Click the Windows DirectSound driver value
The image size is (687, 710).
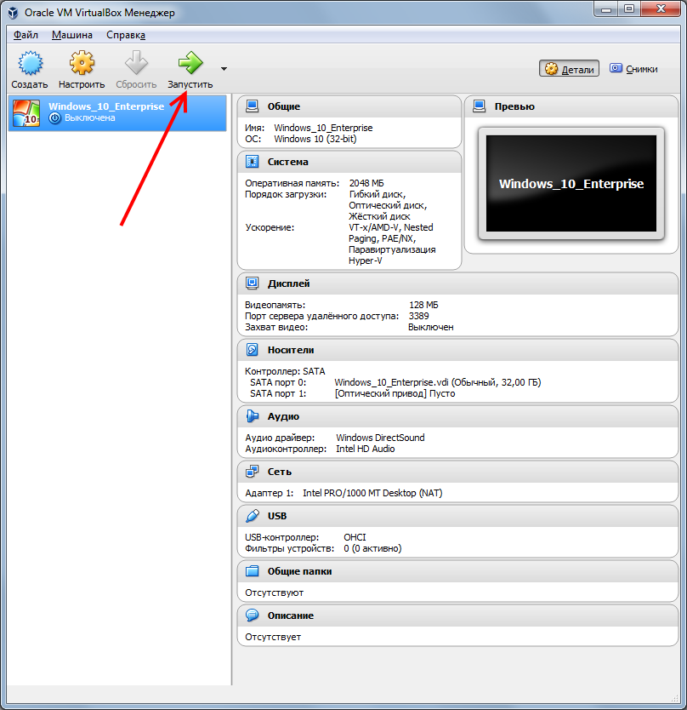380,438
